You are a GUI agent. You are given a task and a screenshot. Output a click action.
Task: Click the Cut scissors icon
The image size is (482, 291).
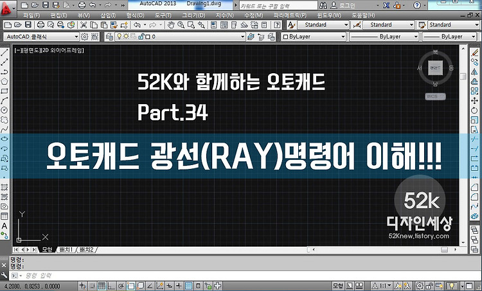[x=84, y=25]
